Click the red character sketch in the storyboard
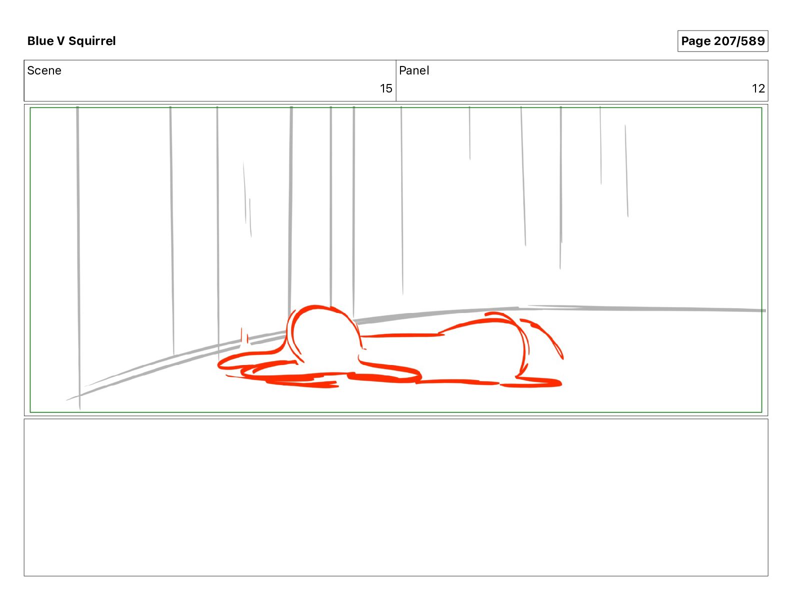Image resolution: width=792 pixels, height=612 pixels. pos(390,346)
